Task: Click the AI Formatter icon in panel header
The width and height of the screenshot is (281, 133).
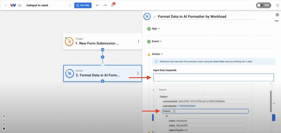Action: pyautogui.click(x=147, y=16)
